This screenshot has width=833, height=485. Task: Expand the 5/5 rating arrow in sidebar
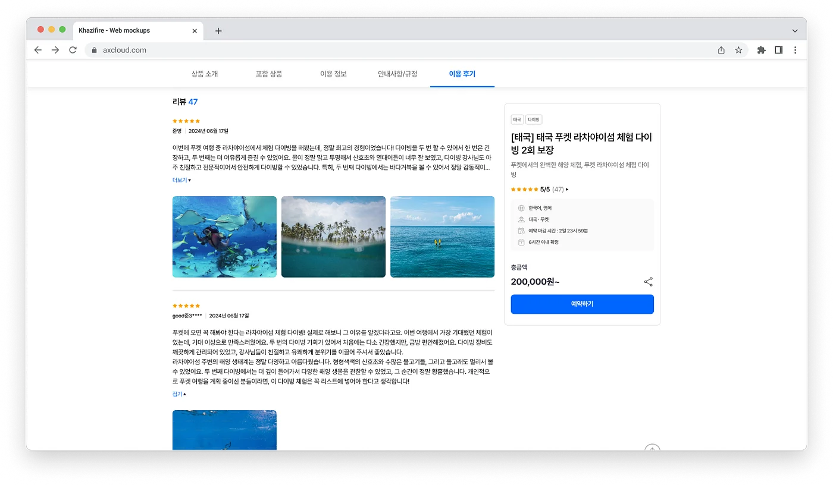[x=567, y=190]
